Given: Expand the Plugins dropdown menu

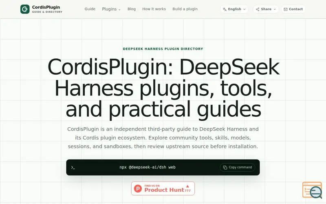Looking at the screenshot, I should pos(111,9).
